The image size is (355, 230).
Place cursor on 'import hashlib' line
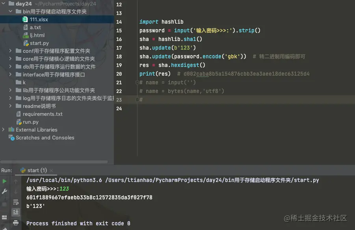[x=161, y=22]
